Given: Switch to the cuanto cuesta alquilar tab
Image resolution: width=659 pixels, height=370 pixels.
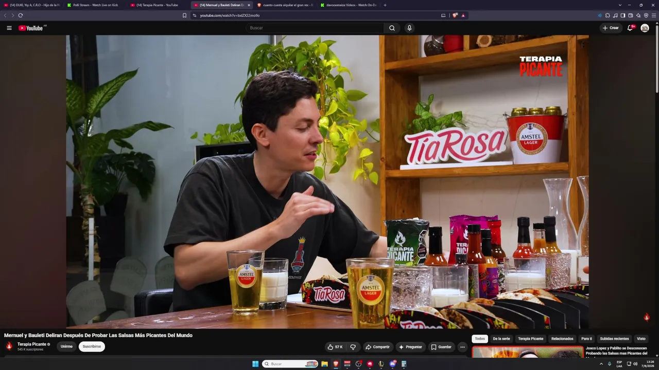Looking at the screenshot, I should coord(285,5).
